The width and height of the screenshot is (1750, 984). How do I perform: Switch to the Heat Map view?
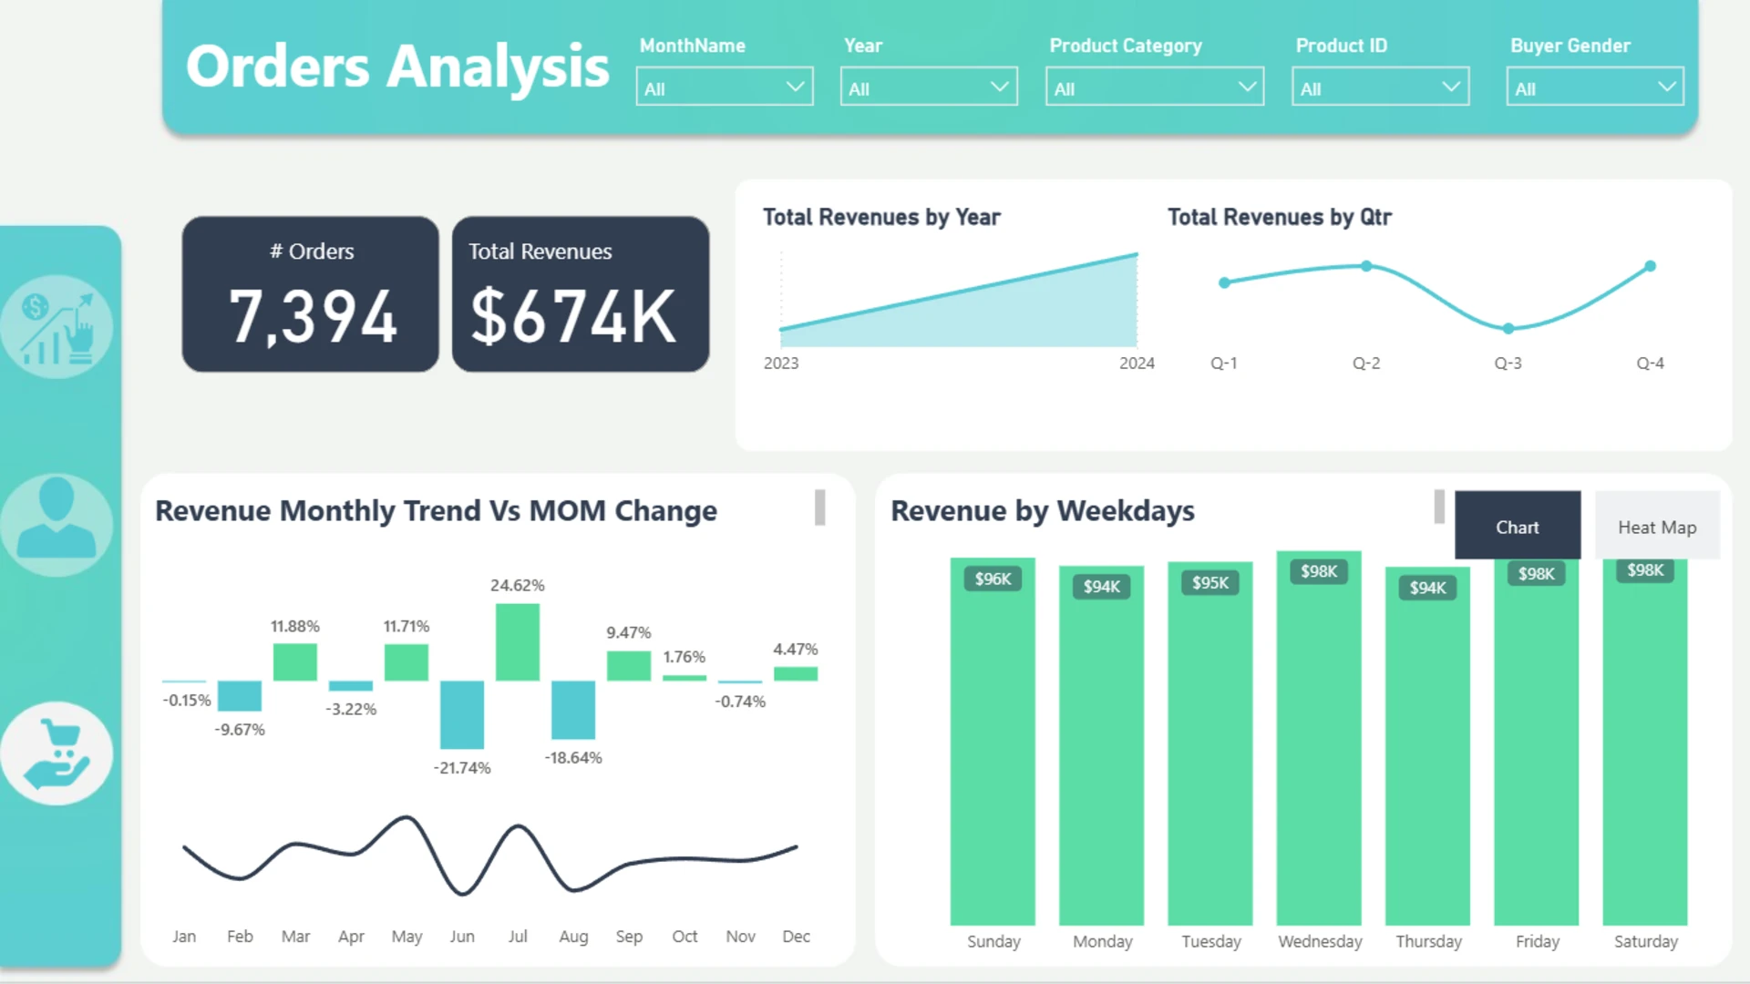[1657, 526]
